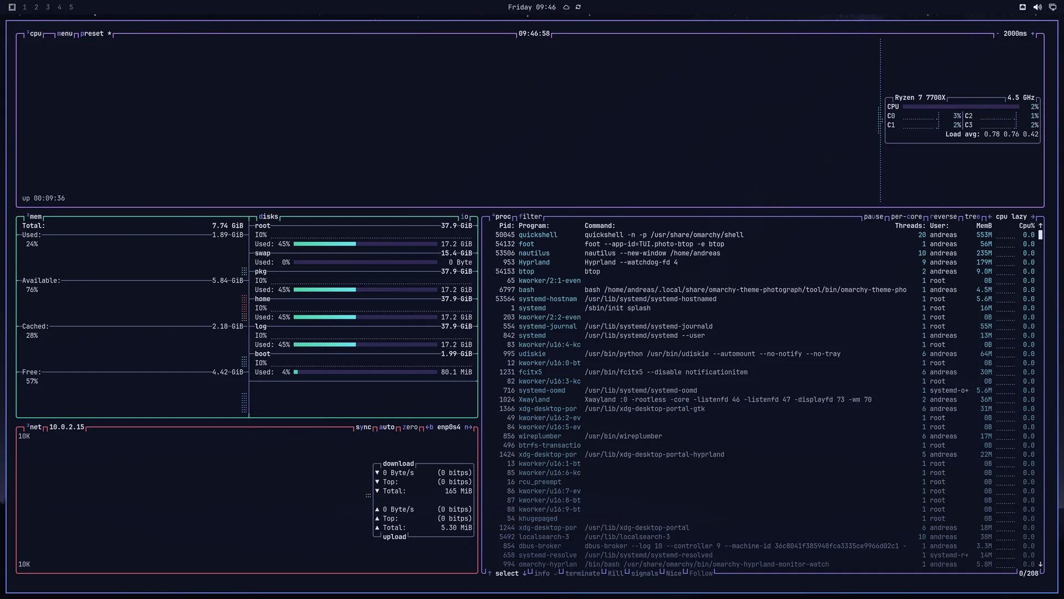Open the btop menu option
This screenshot has height=599, width=1064.
(x=65, y=34)
